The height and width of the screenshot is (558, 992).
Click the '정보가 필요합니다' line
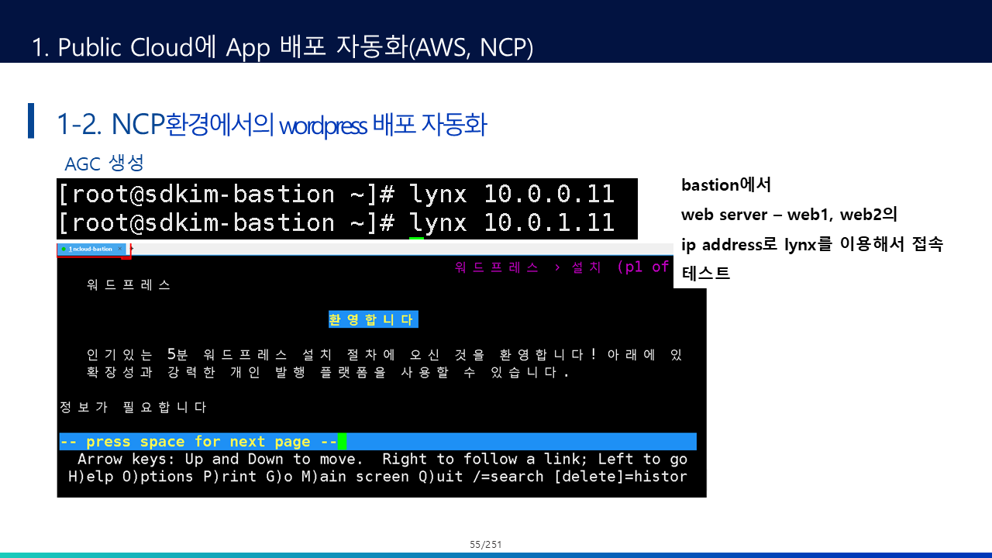coord(133,407)
